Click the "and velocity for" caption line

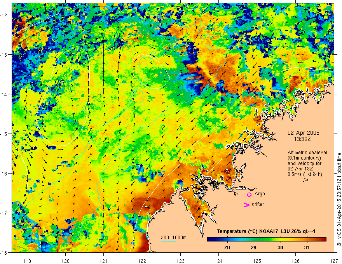(x=305, y=163)
